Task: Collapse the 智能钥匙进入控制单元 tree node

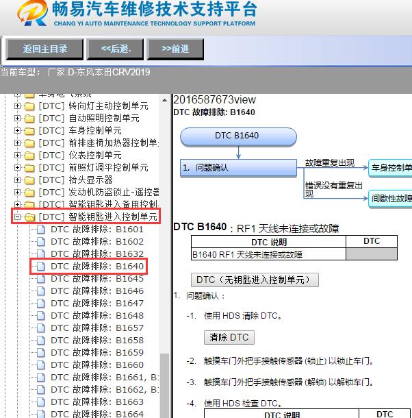Action: pos(17,217)
